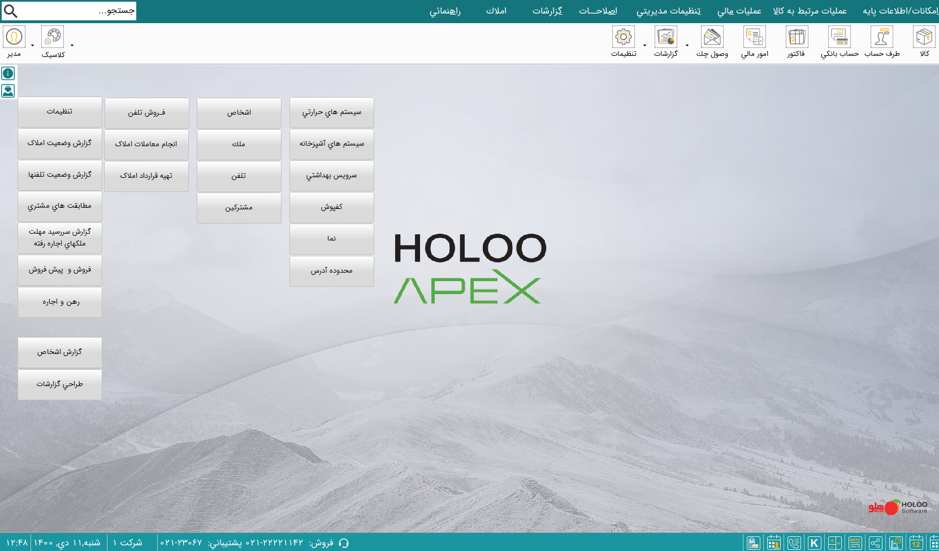Screen dimensions: 939x551
Task: Click the تهيه قرارداد املاک button
Action: [146, 176]
